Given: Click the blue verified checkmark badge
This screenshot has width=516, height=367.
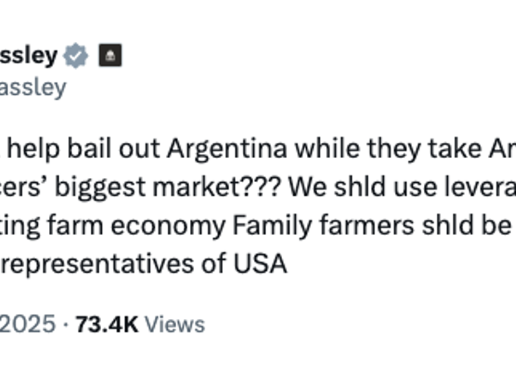Looking at the screenshot, I should click(x=76, y=56).
